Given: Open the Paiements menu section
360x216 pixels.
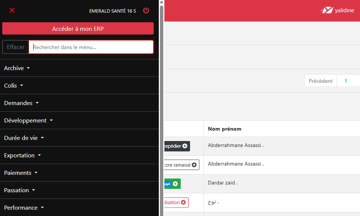Looking at the screenshot, I should click(79, 173).
